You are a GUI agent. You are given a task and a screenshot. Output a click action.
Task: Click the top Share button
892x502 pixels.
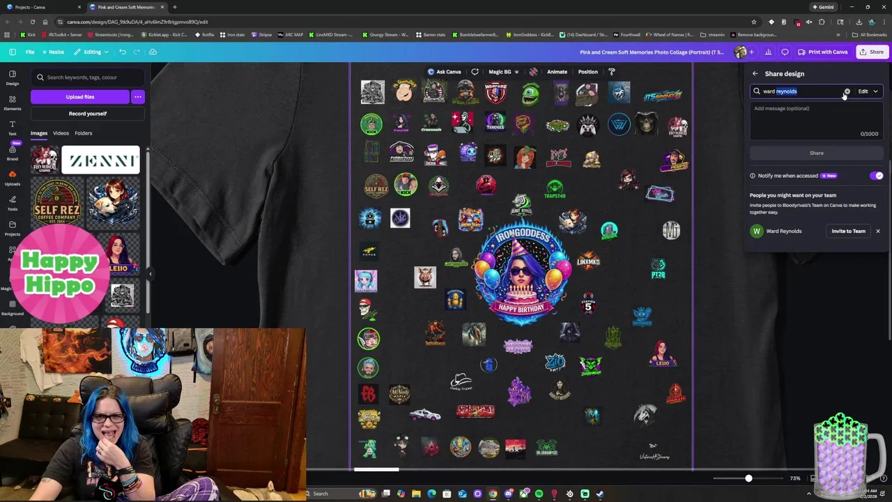click(x=871, y=52)
